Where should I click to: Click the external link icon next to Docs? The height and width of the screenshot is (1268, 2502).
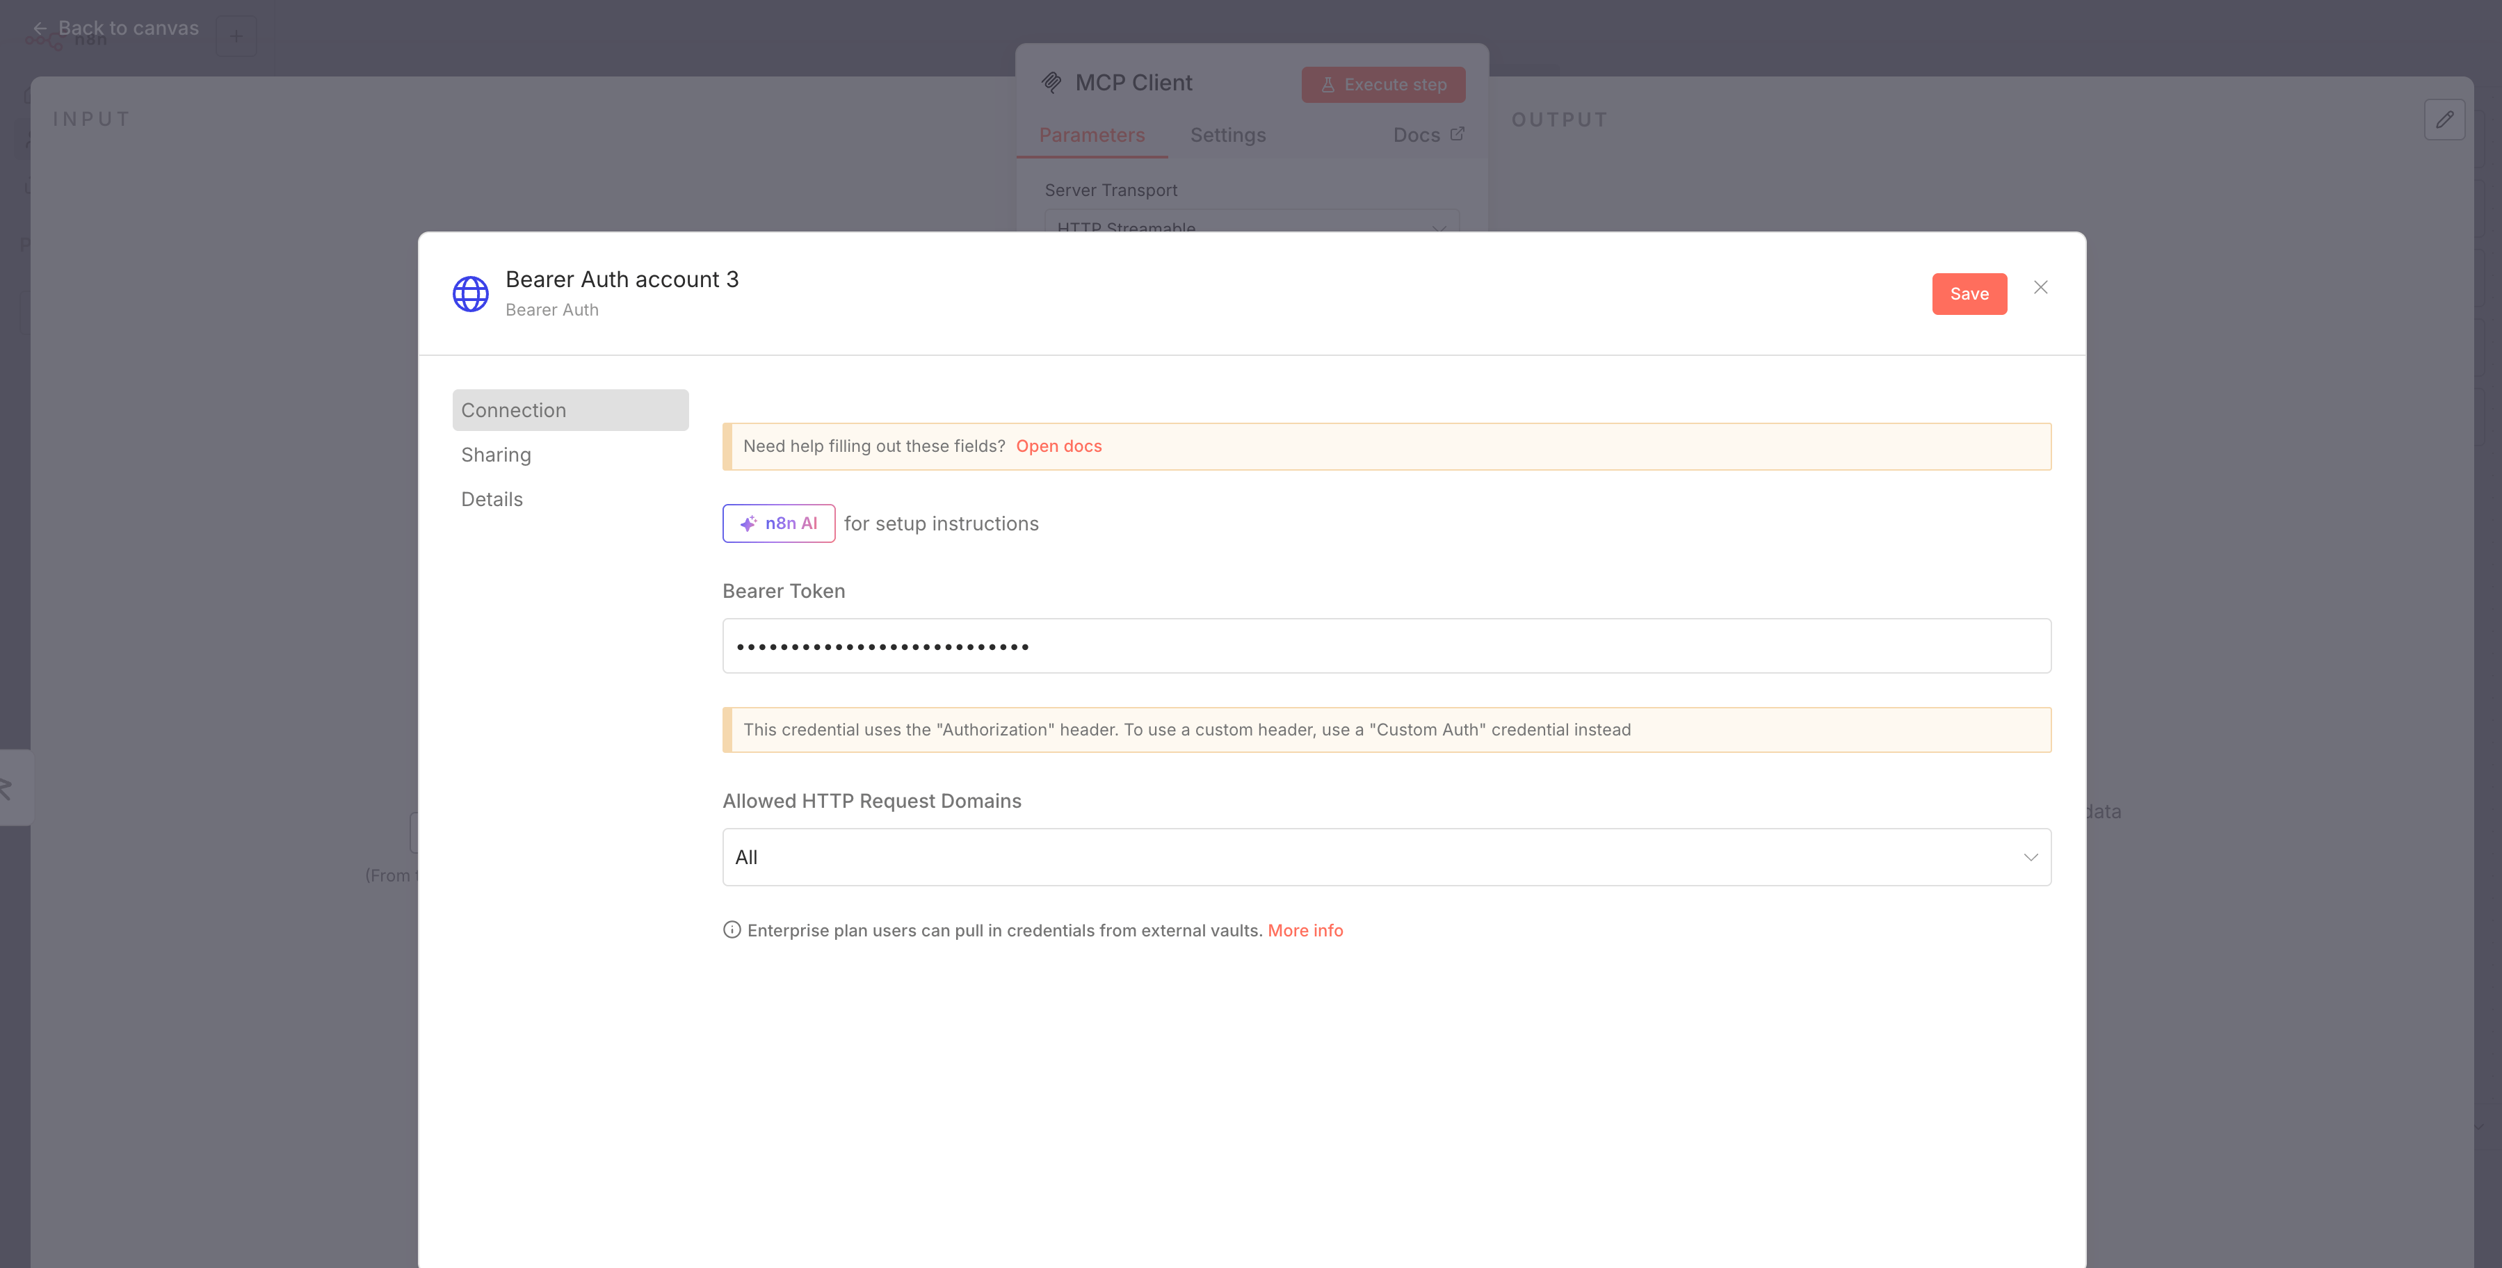[1457, 134]
